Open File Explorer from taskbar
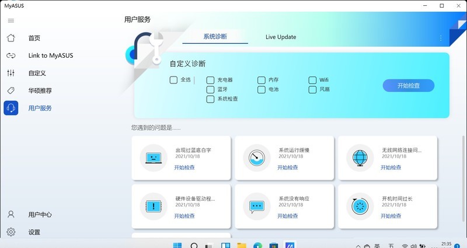 click(242, 245)
